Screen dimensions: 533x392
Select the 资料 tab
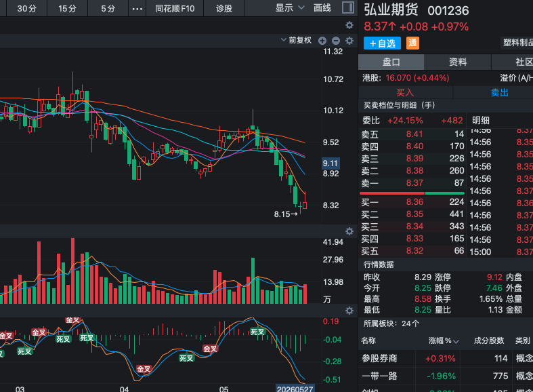[x=458, y=62]
